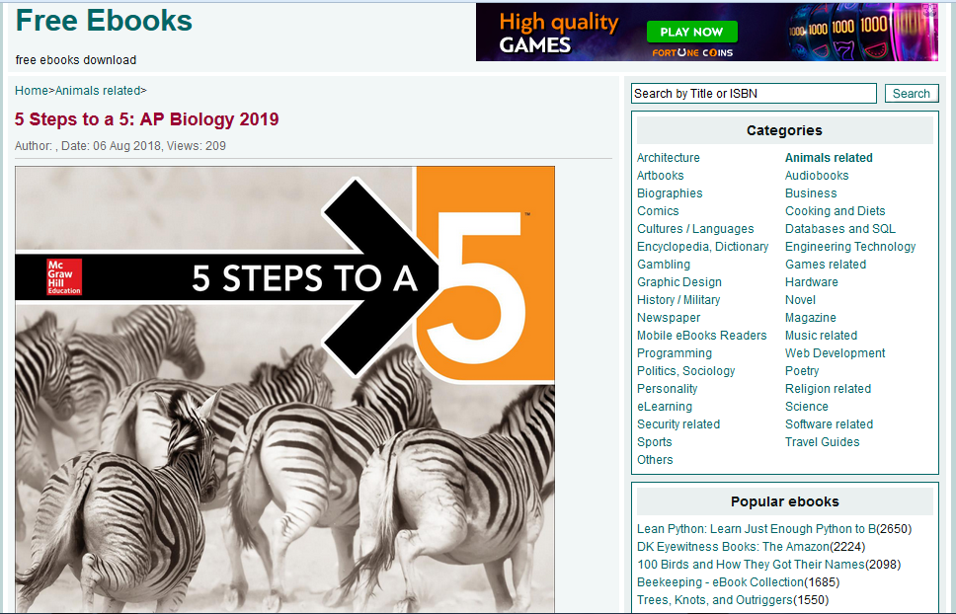Open the Cultures / Languages category
The width and height of the screenshot is (956, 614).
click(x=695, y=228)
